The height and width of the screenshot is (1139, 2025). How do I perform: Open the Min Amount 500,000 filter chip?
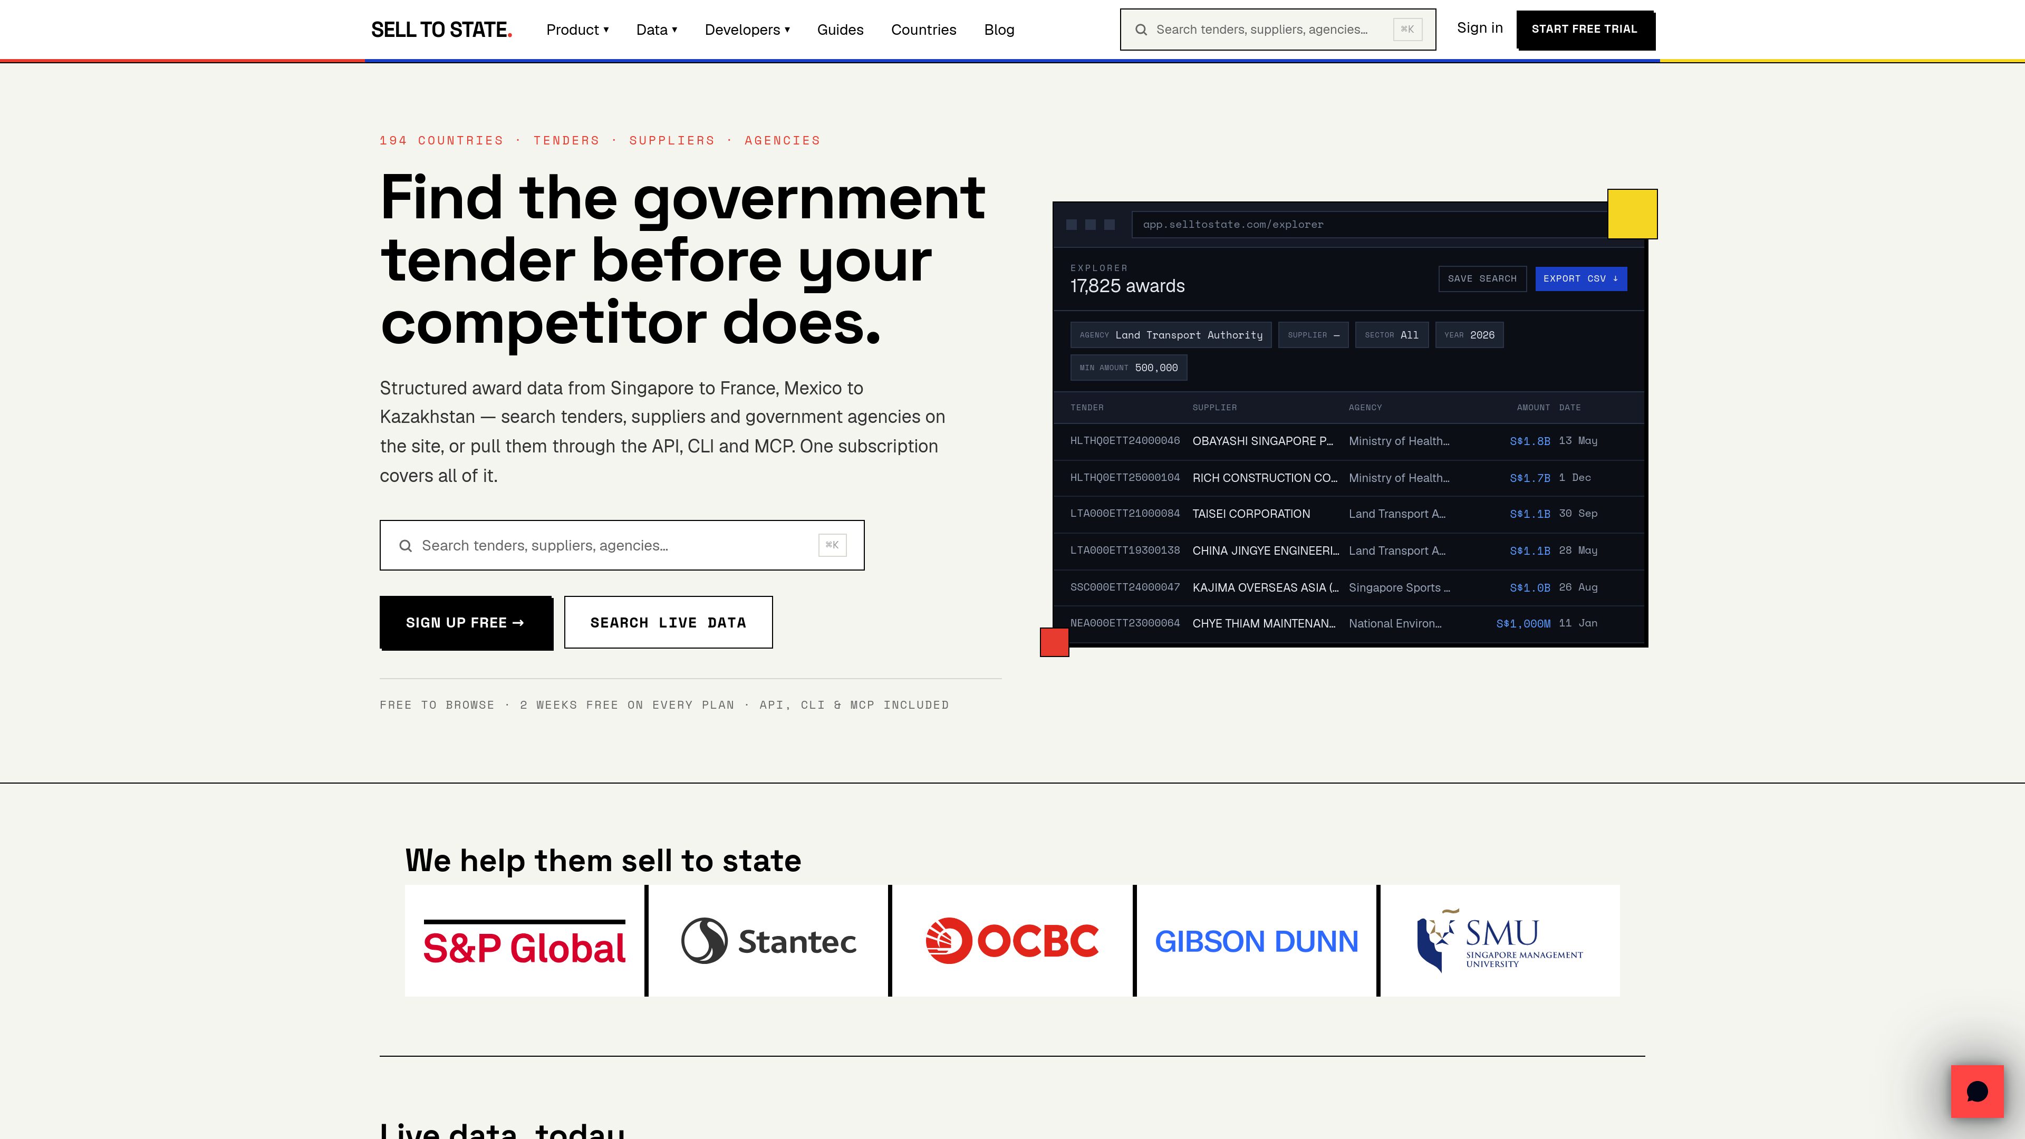[x=1128, y=368]
